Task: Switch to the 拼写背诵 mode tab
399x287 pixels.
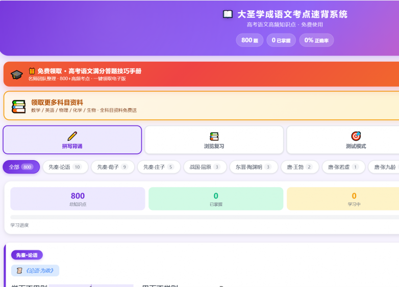Action: (72, 140)
